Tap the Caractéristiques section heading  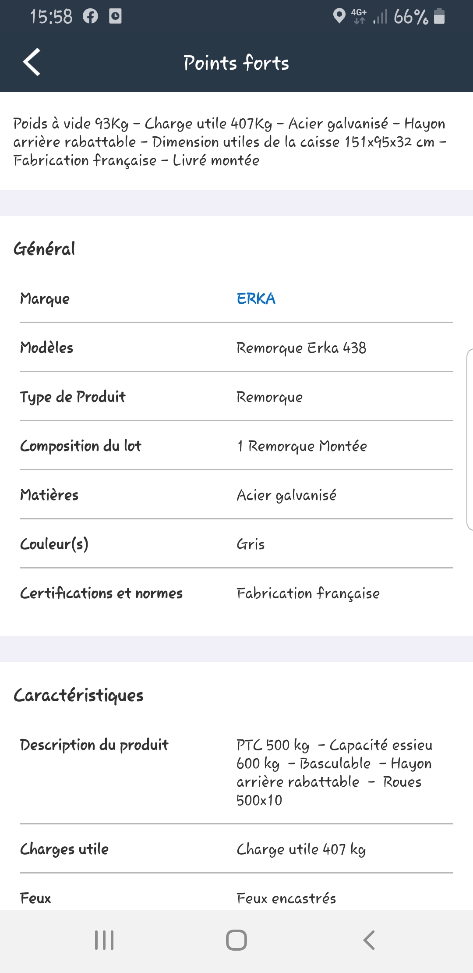(x=79, y=696)
